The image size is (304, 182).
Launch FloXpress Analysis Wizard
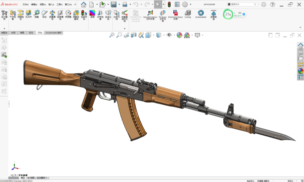(x=163, y=15)
